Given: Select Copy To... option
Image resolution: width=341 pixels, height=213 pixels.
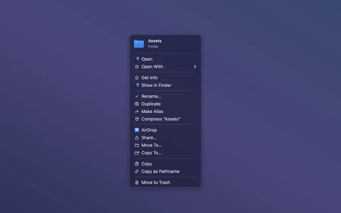Looking at the screenshot, I should tap(165, 153).
